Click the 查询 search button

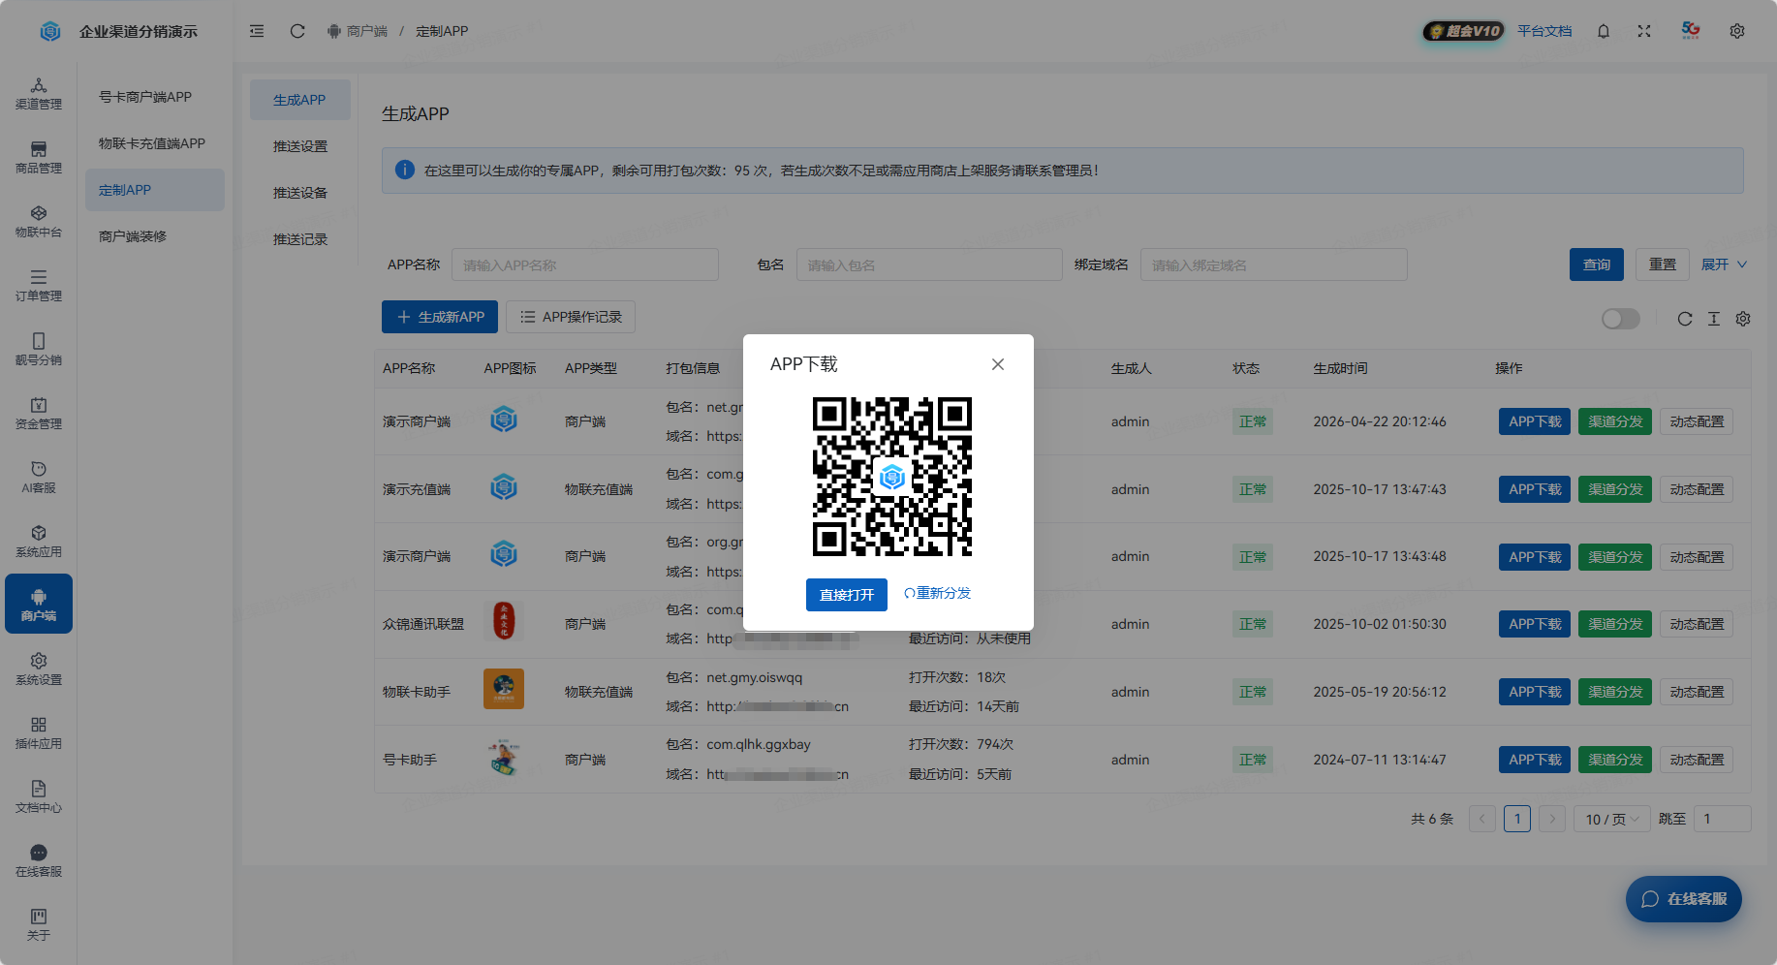coord(1597,265)
